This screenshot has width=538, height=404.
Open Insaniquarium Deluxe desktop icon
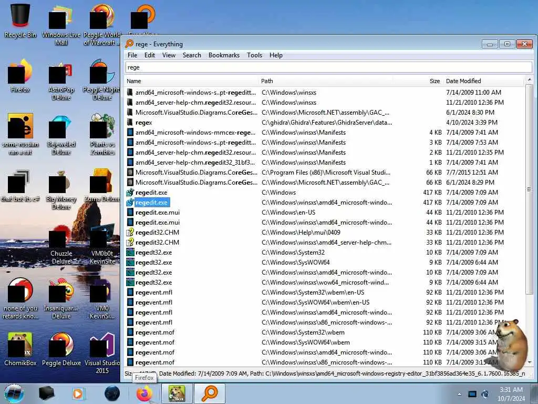61,299
